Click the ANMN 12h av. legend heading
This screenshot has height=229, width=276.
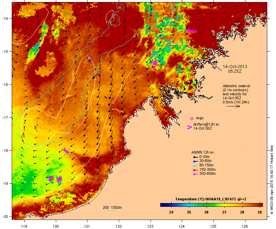click(x=203, y=152)
